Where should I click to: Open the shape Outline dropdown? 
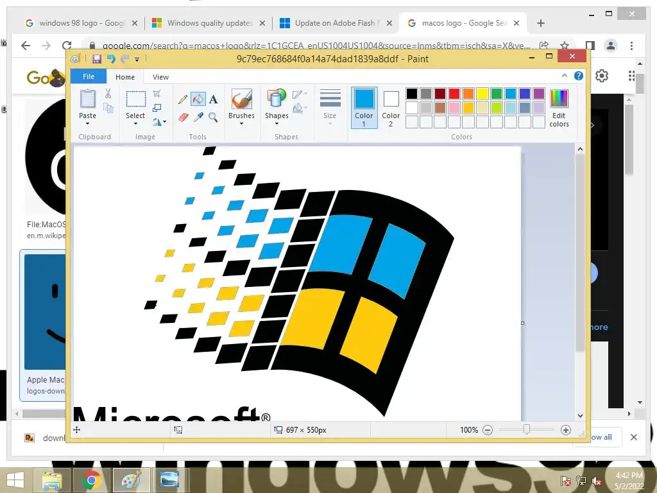(300, 94)
